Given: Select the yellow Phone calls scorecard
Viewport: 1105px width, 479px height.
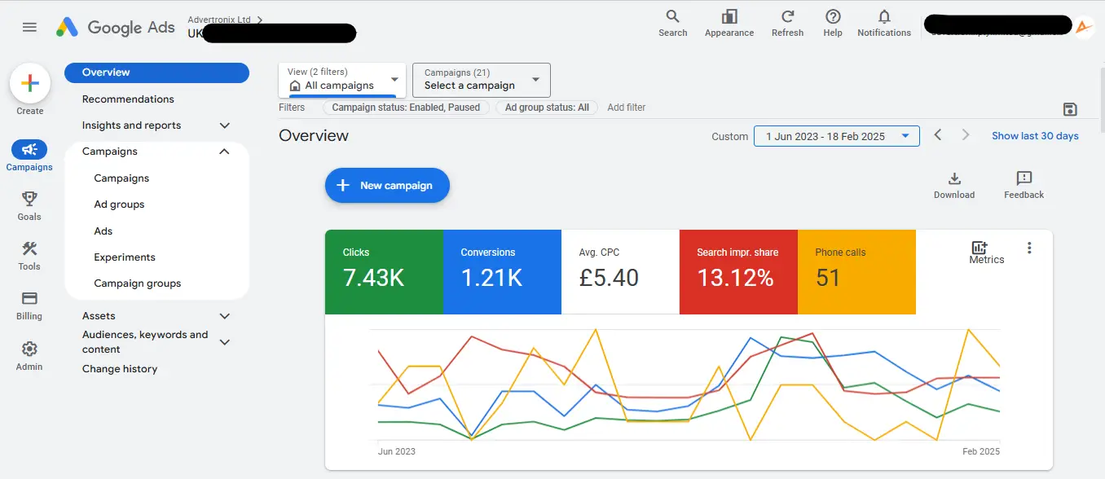Looking at the screenshot, I should 856,272.
